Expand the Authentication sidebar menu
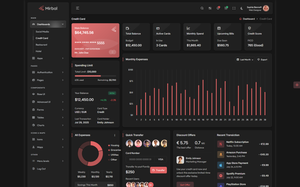 pyautogui.click(x=48, y=72)
